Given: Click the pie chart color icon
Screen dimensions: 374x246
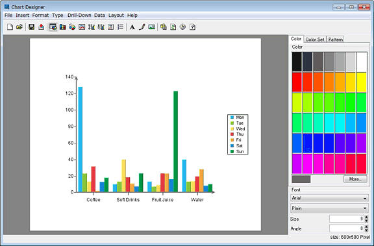Looking at the screenshot, I should 72,27.
